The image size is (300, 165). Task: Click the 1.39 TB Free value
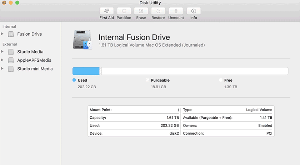click(x=231, y=87)
